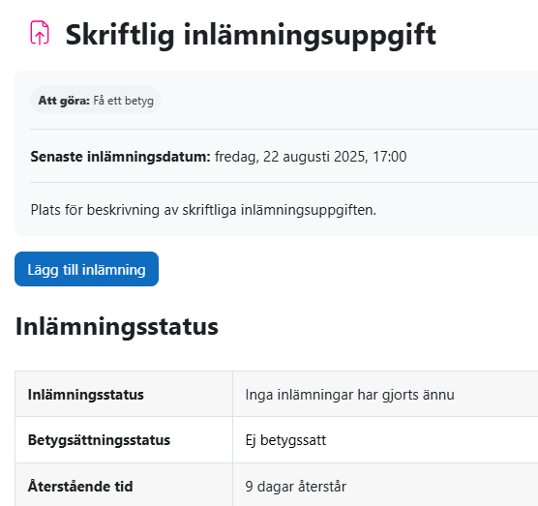Click the Att göra completion badge

96,101
